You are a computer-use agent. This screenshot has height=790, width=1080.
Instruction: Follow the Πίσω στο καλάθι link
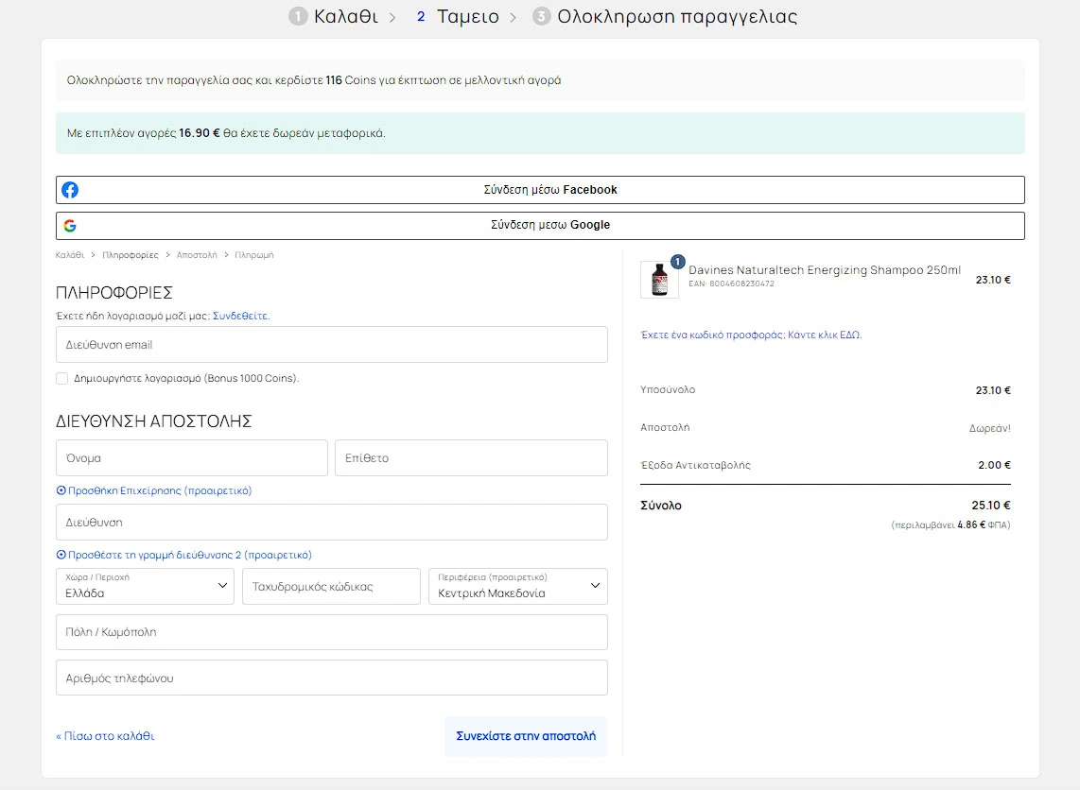(105, 736)
